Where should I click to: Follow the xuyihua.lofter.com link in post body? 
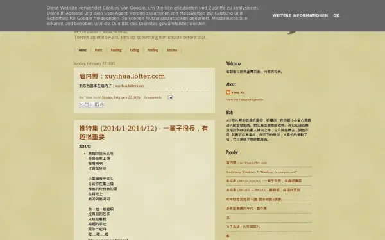click(x=130, y=86)
